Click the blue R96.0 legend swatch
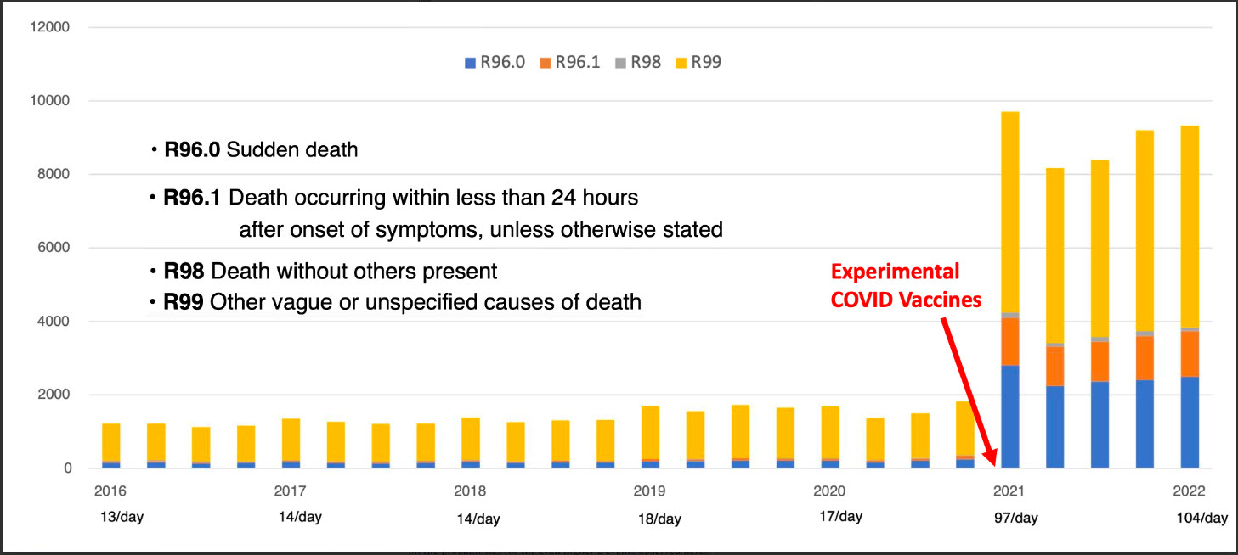Screen dimensions: 1238x555 470,63
